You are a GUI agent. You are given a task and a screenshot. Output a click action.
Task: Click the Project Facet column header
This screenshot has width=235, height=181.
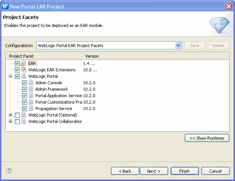[44, 56]
